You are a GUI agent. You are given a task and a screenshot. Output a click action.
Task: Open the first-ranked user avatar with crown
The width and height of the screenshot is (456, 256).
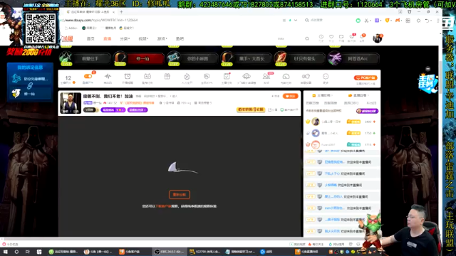pos(316,122)
